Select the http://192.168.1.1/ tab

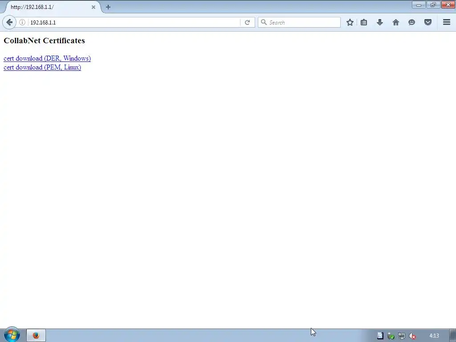[x=53, y=7]
